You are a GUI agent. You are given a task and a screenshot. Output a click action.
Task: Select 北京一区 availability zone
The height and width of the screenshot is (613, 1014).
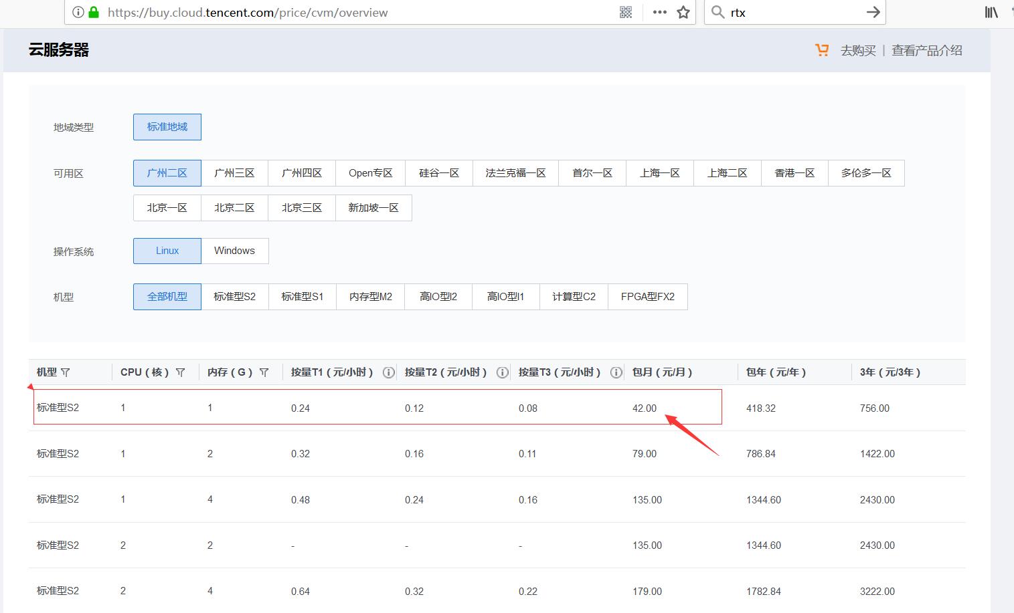[167, 208]
